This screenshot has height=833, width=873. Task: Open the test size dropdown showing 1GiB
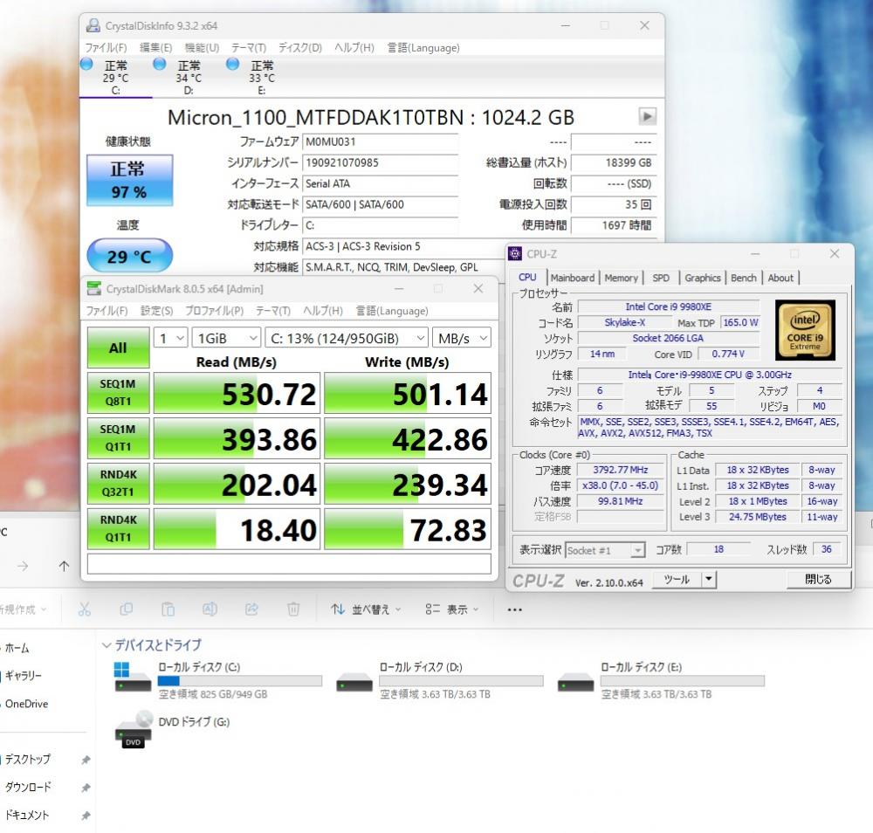click(x=226, y=338)
